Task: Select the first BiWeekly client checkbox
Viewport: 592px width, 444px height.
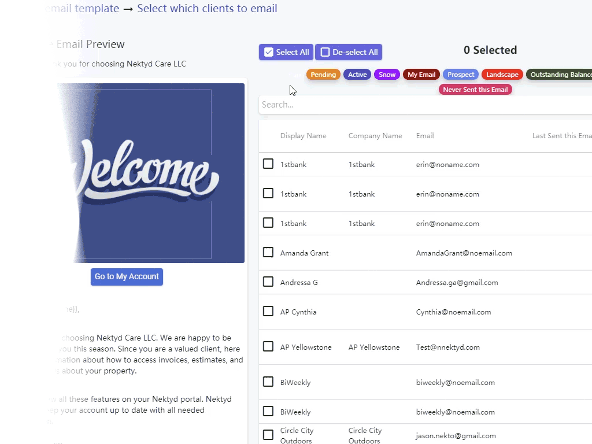Action: click(268, 382)
